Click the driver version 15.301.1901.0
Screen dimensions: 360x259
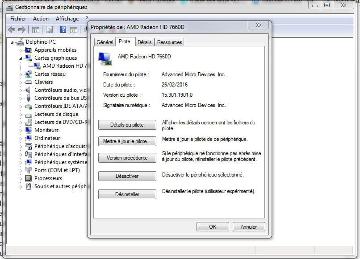coord(177,95)
